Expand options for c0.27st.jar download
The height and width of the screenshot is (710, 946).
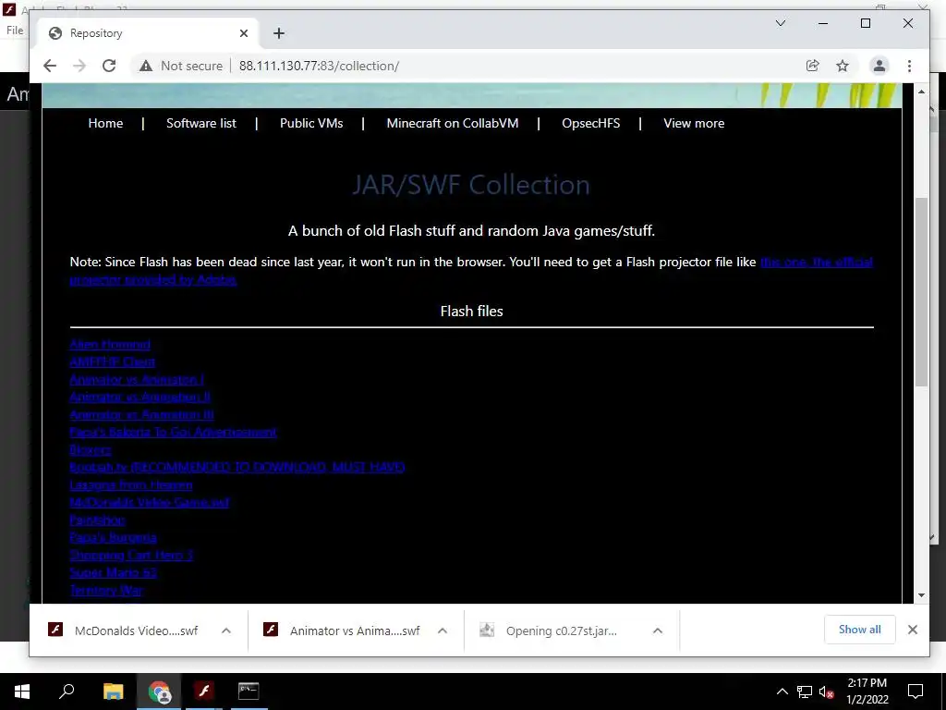[658, 630]
